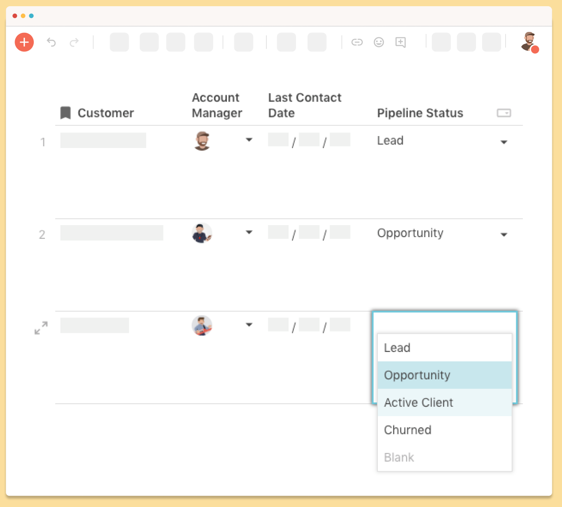Click the Pipeline Status column type icon
562x507 pixels.
[x=503, y=113]
